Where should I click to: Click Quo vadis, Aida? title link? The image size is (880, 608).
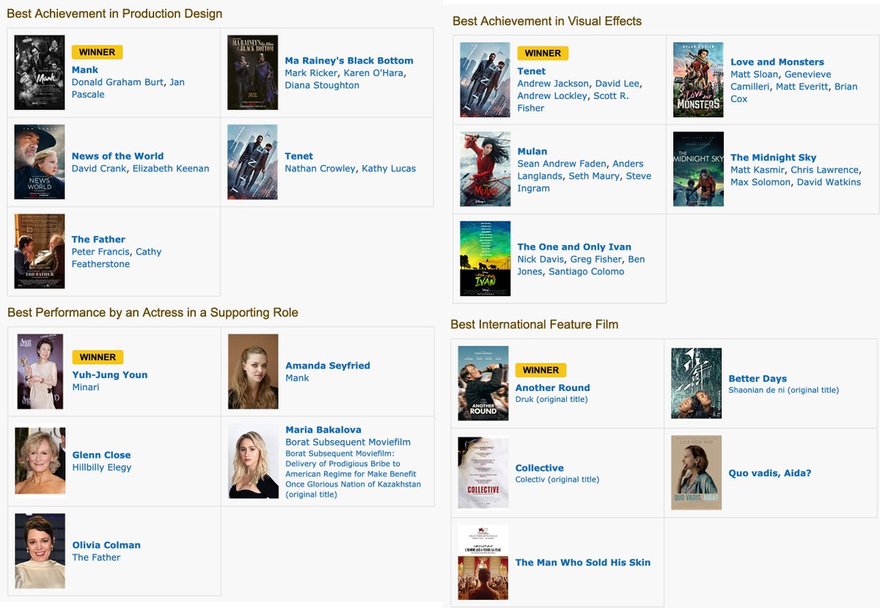(770, 473)
